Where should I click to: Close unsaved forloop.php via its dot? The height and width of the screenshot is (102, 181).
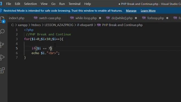tap(167, 18)
